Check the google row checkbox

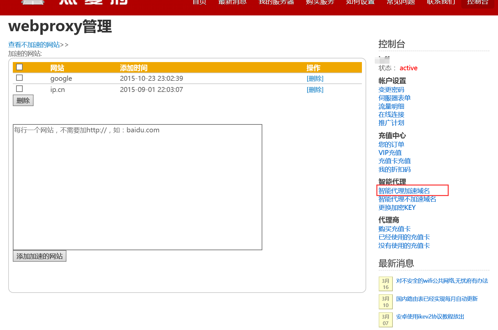[19, 78]
